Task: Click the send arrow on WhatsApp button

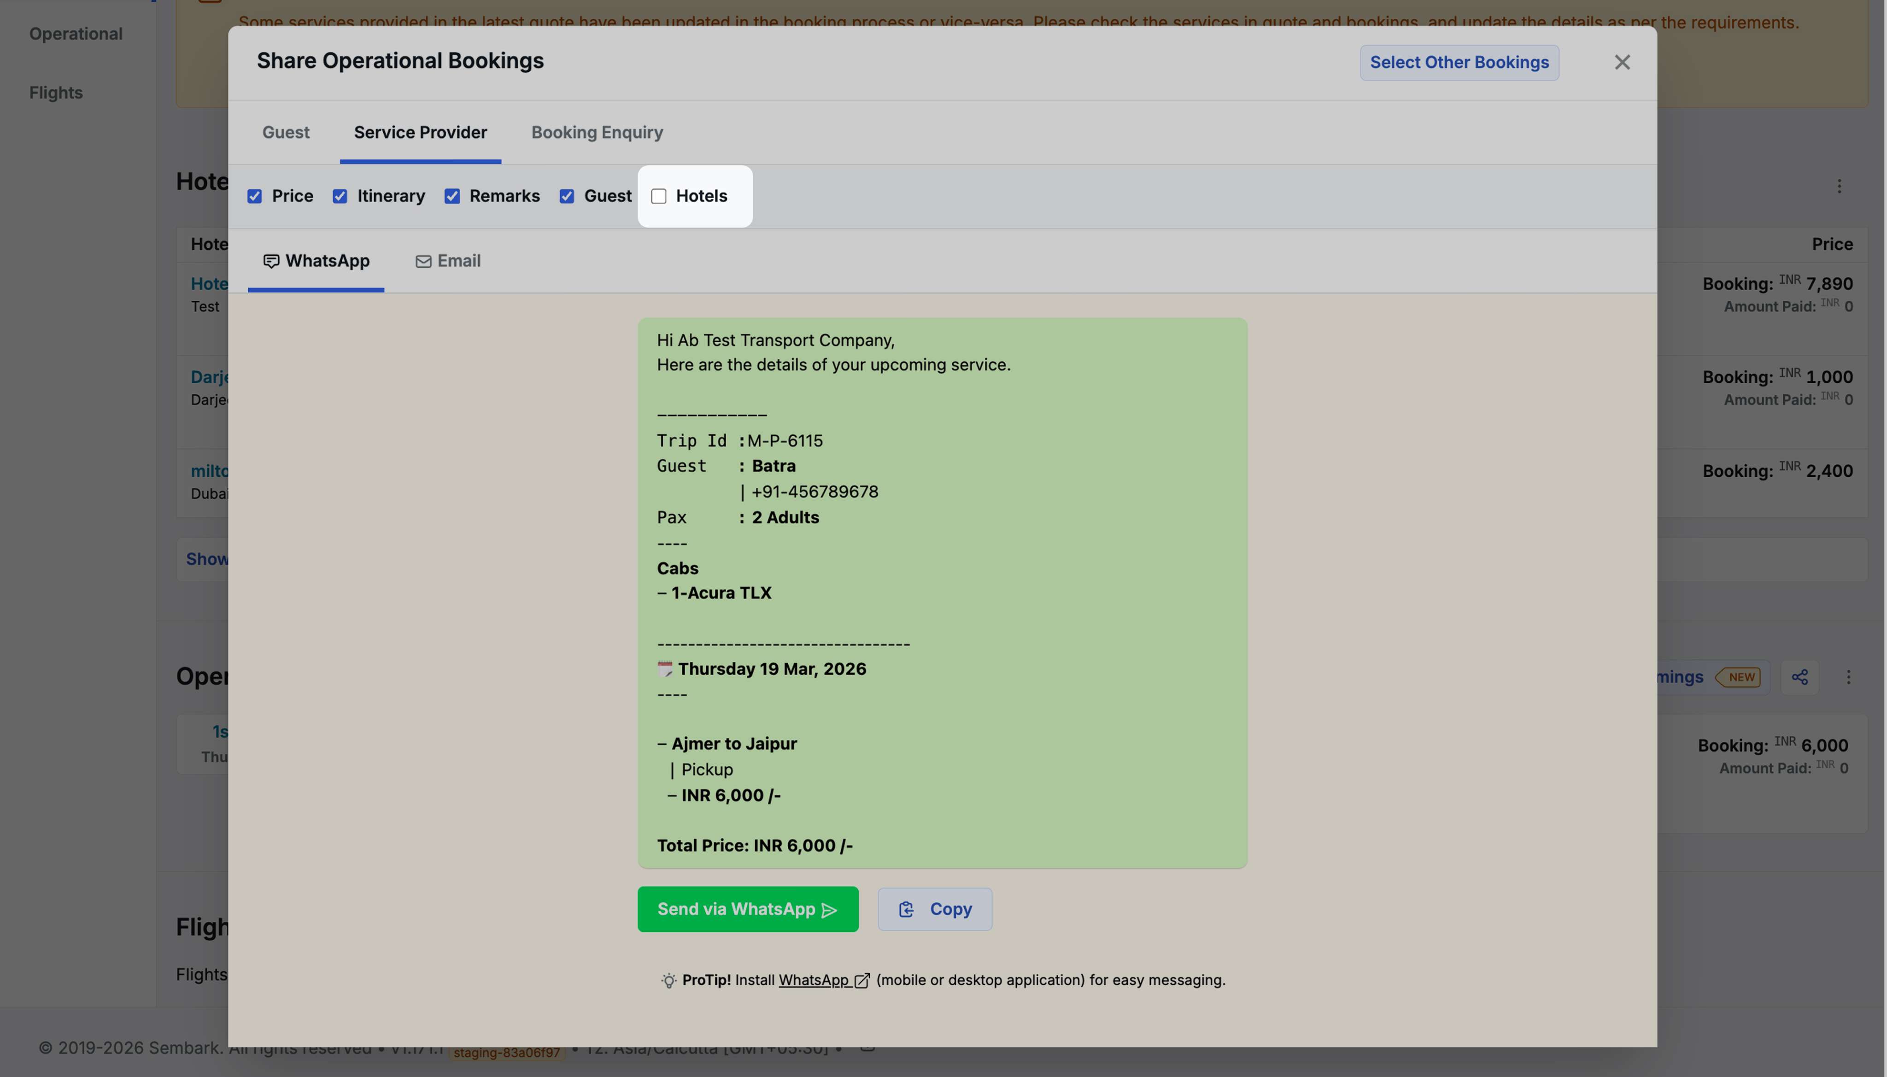Action: [x=830, y=910]
